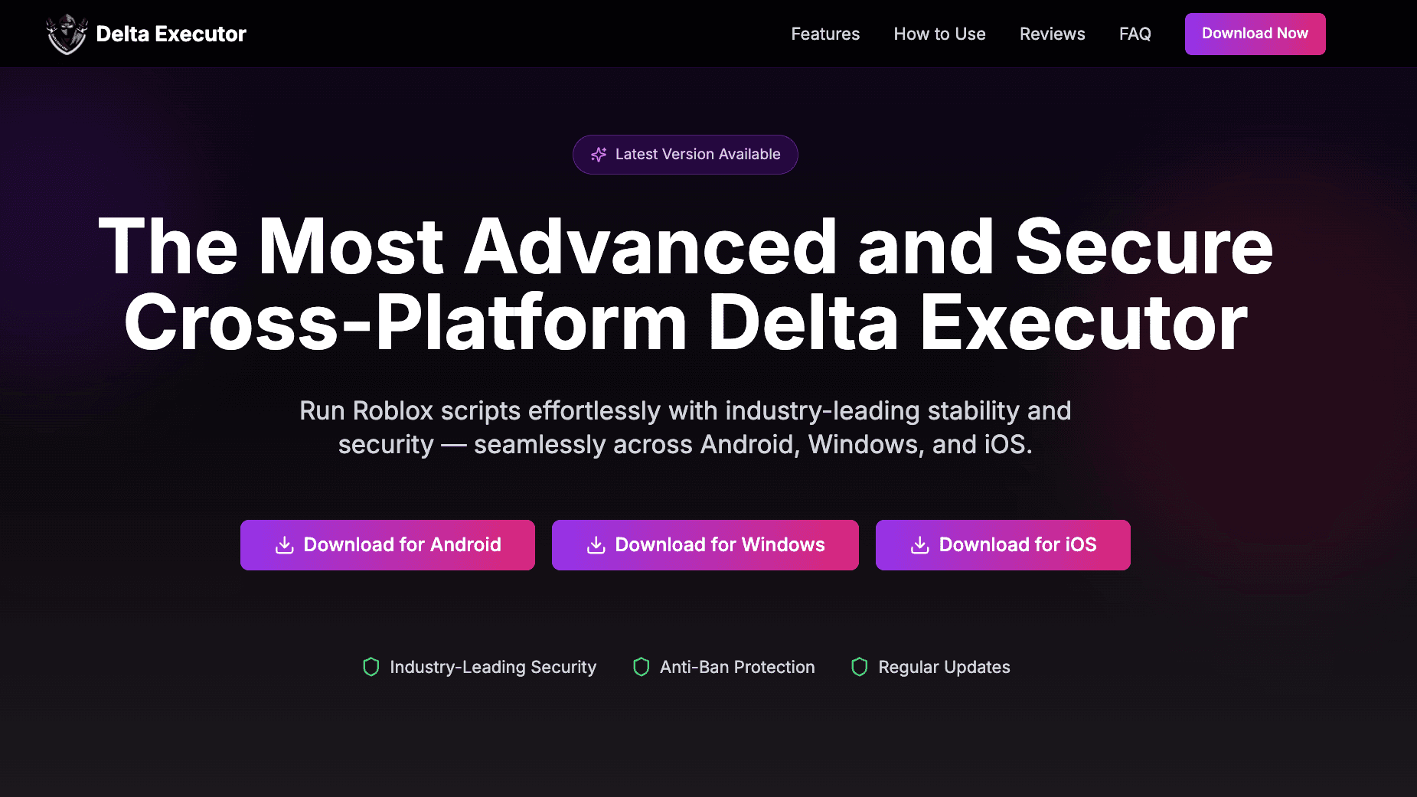Viewport: 1417px width, 797px height.
Task: Click Download for iOS
Action: click(x=1003, y=544)
